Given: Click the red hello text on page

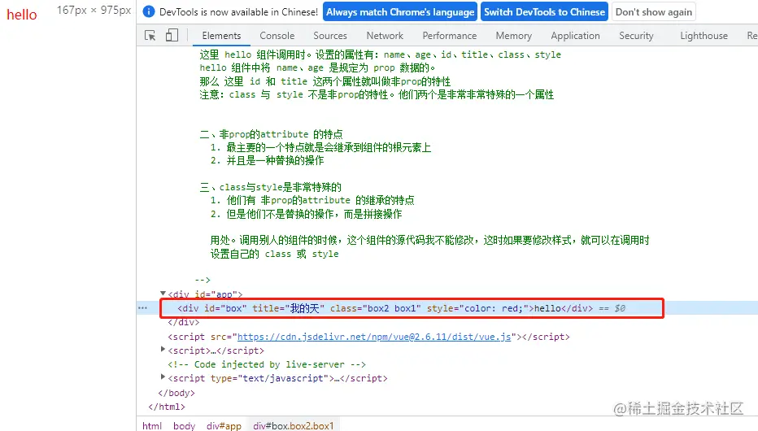Looking at the screenshot, I should 22,15.
